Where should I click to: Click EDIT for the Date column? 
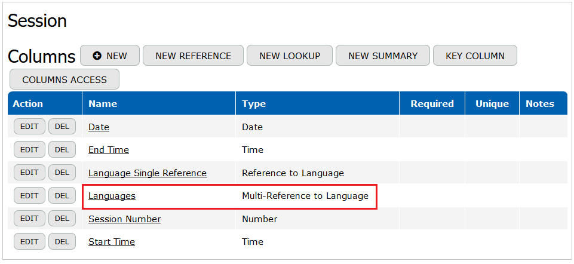[29, 127]
